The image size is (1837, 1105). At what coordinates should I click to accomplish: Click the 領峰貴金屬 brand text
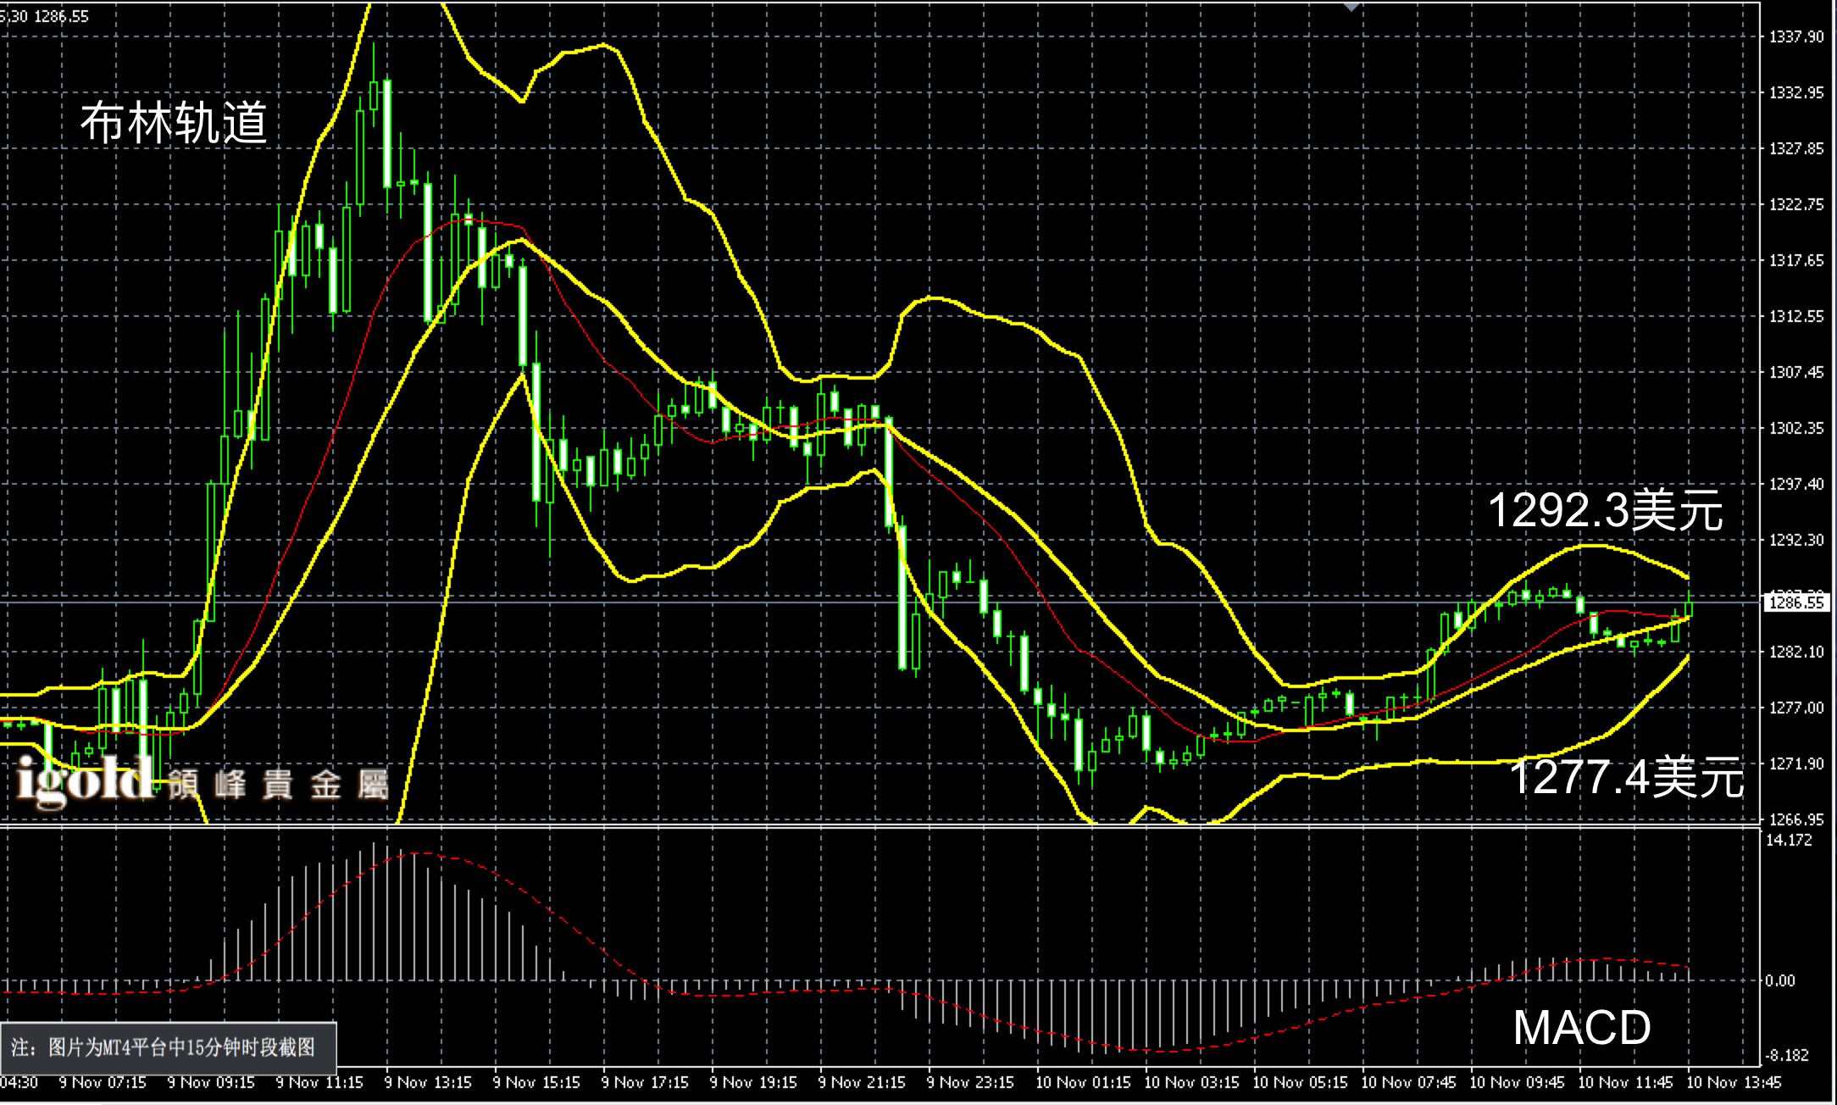pos(278,785)
